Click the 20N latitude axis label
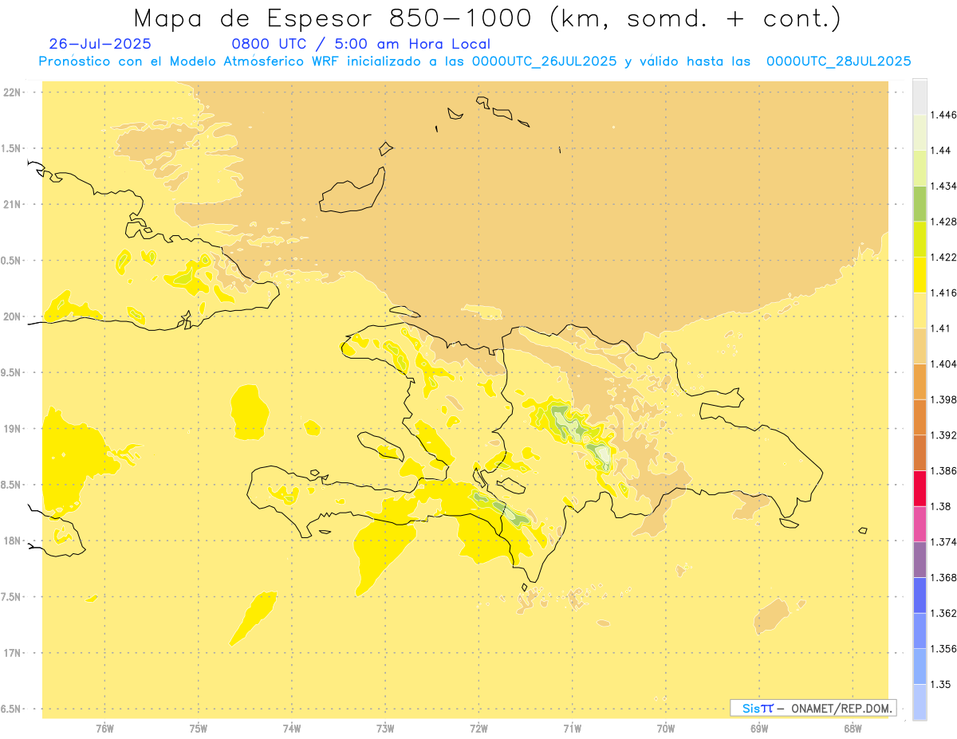 13,317
